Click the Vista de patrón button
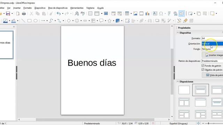This screenshot has width=223, height=125. (x=212, y=75)
